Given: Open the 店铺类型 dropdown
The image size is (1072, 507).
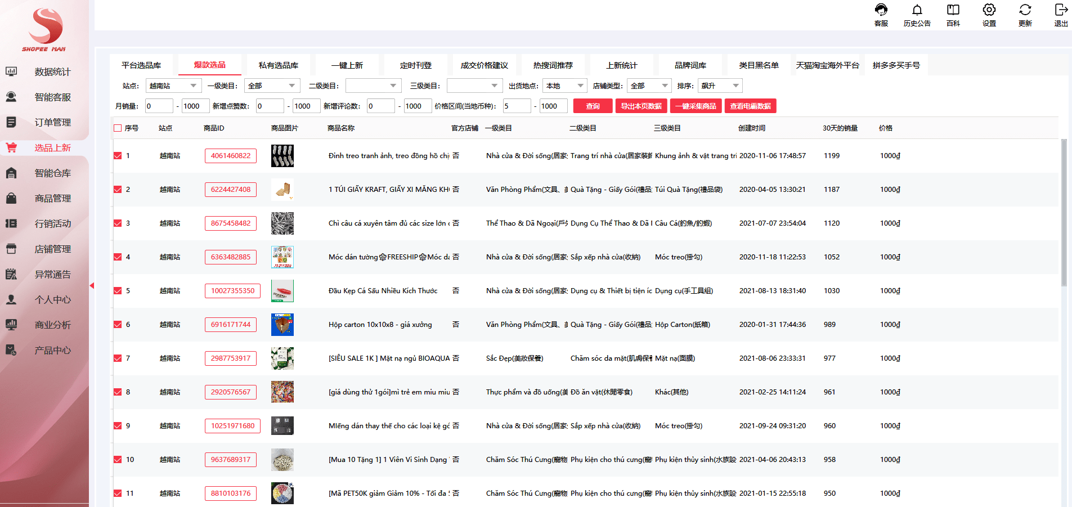Looking at the screenshot, I should 649,86.
